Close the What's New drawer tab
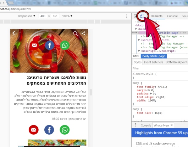Screen dimensions: 188x147 172,125
